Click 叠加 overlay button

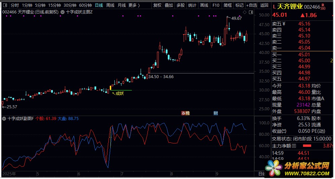point(169,5)
